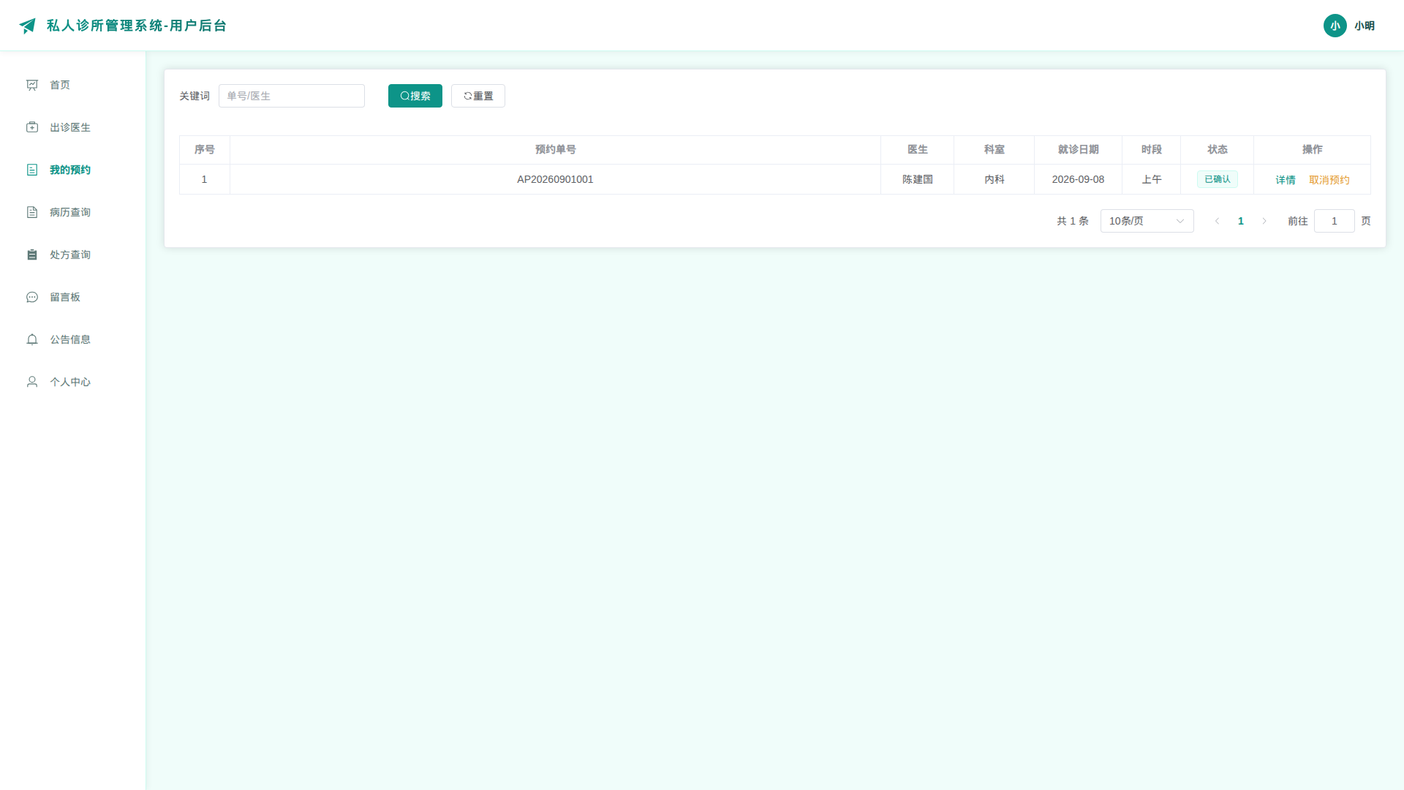Click the date 2026-09-08 cell

(1079, 179)
